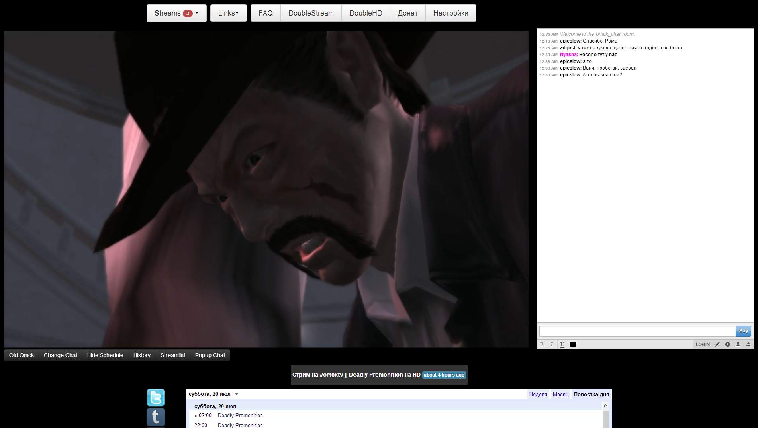The width and height of the screenshot is (758, 428).
Task: Click the stream title Deadly Premonition на HD
Action: click(x=384, y=375)
